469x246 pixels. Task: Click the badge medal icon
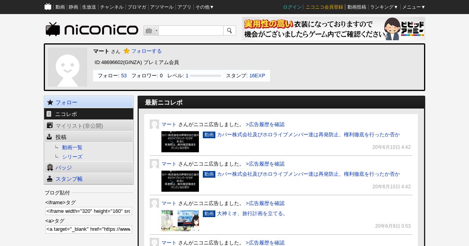[50, 168]
